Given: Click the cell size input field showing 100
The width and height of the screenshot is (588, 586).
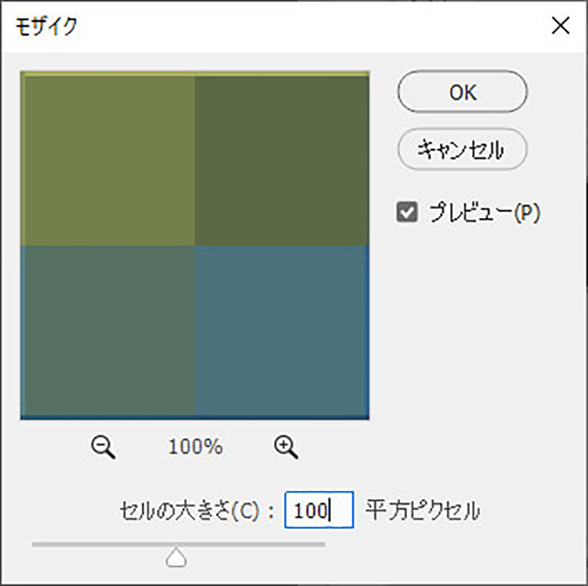Looking at the screenshot, I should point(319,510).
